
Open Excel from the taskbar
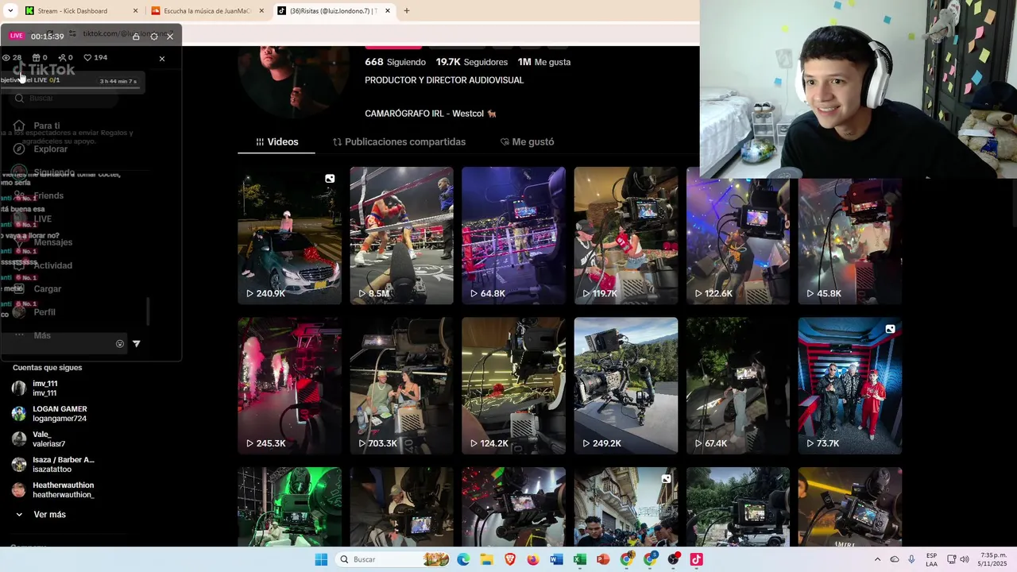pyautogui.click(x=580, y=559)
